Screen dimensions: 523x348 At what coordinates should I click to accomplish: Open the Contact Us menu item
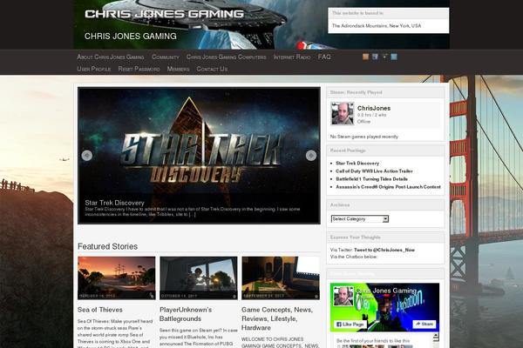coord(212,69)
